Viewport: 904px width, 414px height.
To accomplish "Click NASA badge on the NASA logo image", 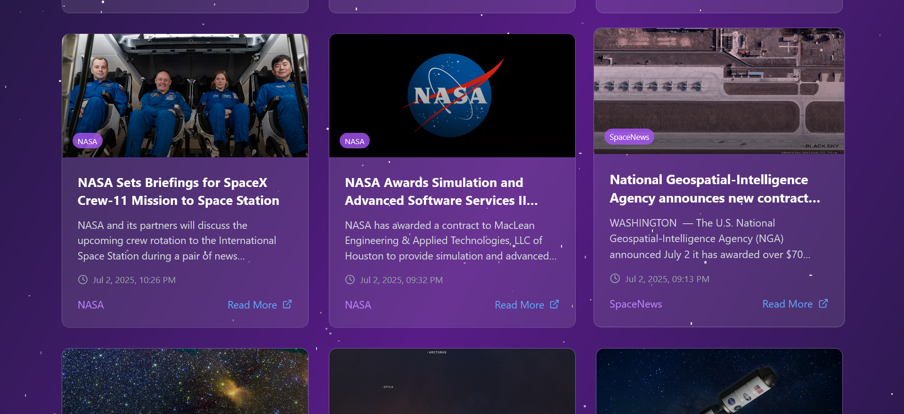I will (354, 141).
